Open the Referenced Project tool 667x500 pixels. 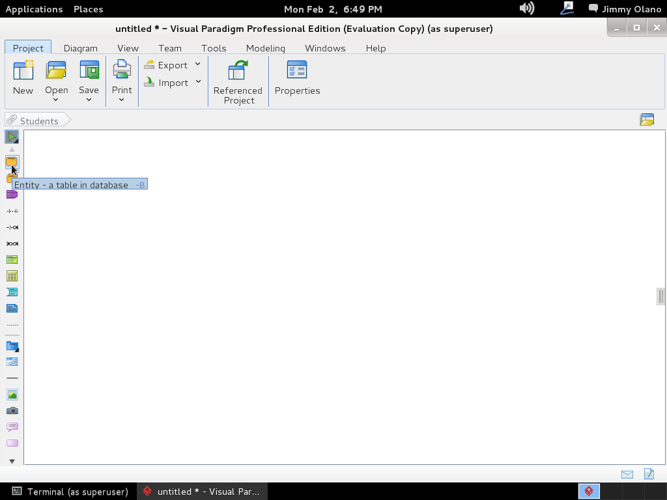click(x=238, y=82)
